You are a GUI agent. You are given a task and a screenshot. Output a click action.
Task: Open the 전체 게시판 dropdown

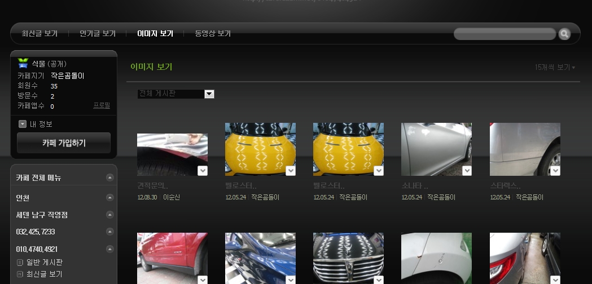[x=209, y=94]
